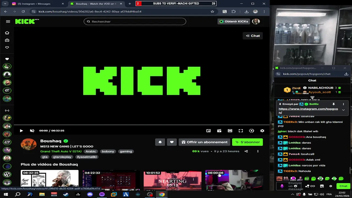The width and height of the screenshot is (352, 198).
Task: Play the VOD video
Action: click(x=21, y=131)
